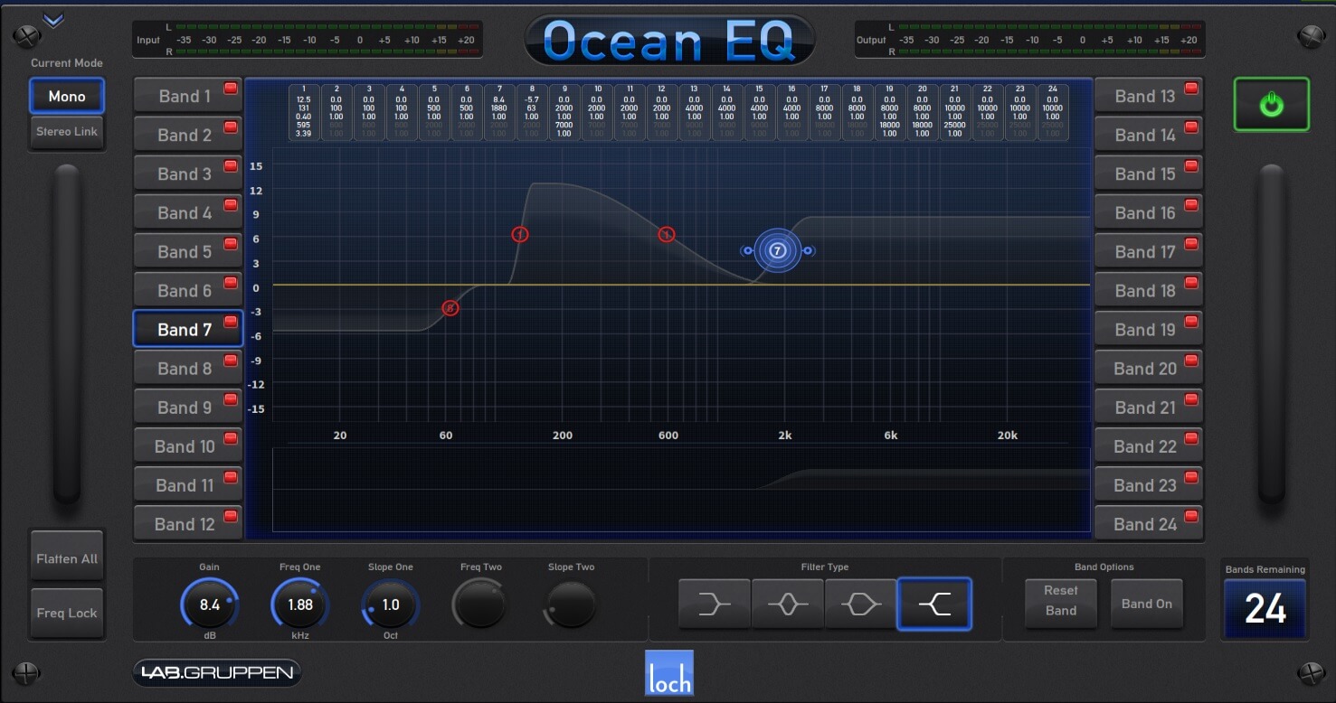
Task: Select Band 10 tab
Action: 187,445
